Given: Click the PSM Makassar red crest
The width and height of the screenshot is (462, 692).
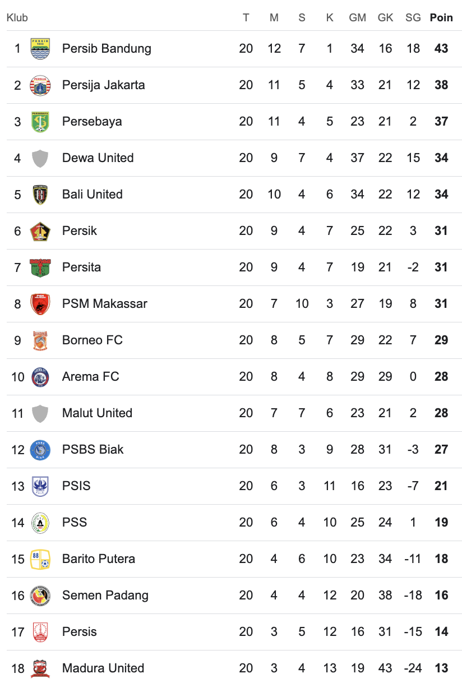Looking at the screenshot, I should tap(40, 304).
